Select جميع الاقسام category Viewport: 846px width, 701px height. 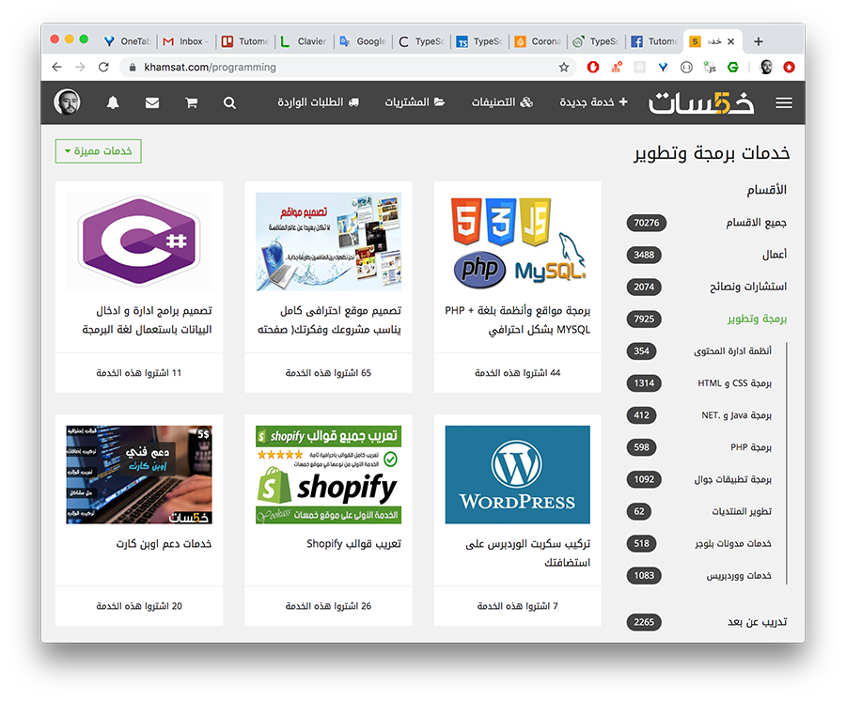pos(757,223)
